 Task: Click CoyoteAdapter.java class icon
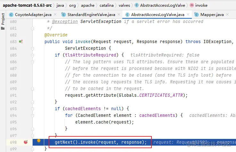click(x=11, y=15)
